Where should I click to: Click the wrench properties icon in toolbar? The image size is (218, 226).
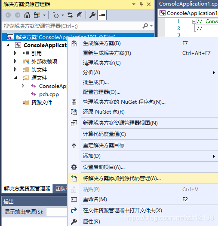[x=92, y=15]
